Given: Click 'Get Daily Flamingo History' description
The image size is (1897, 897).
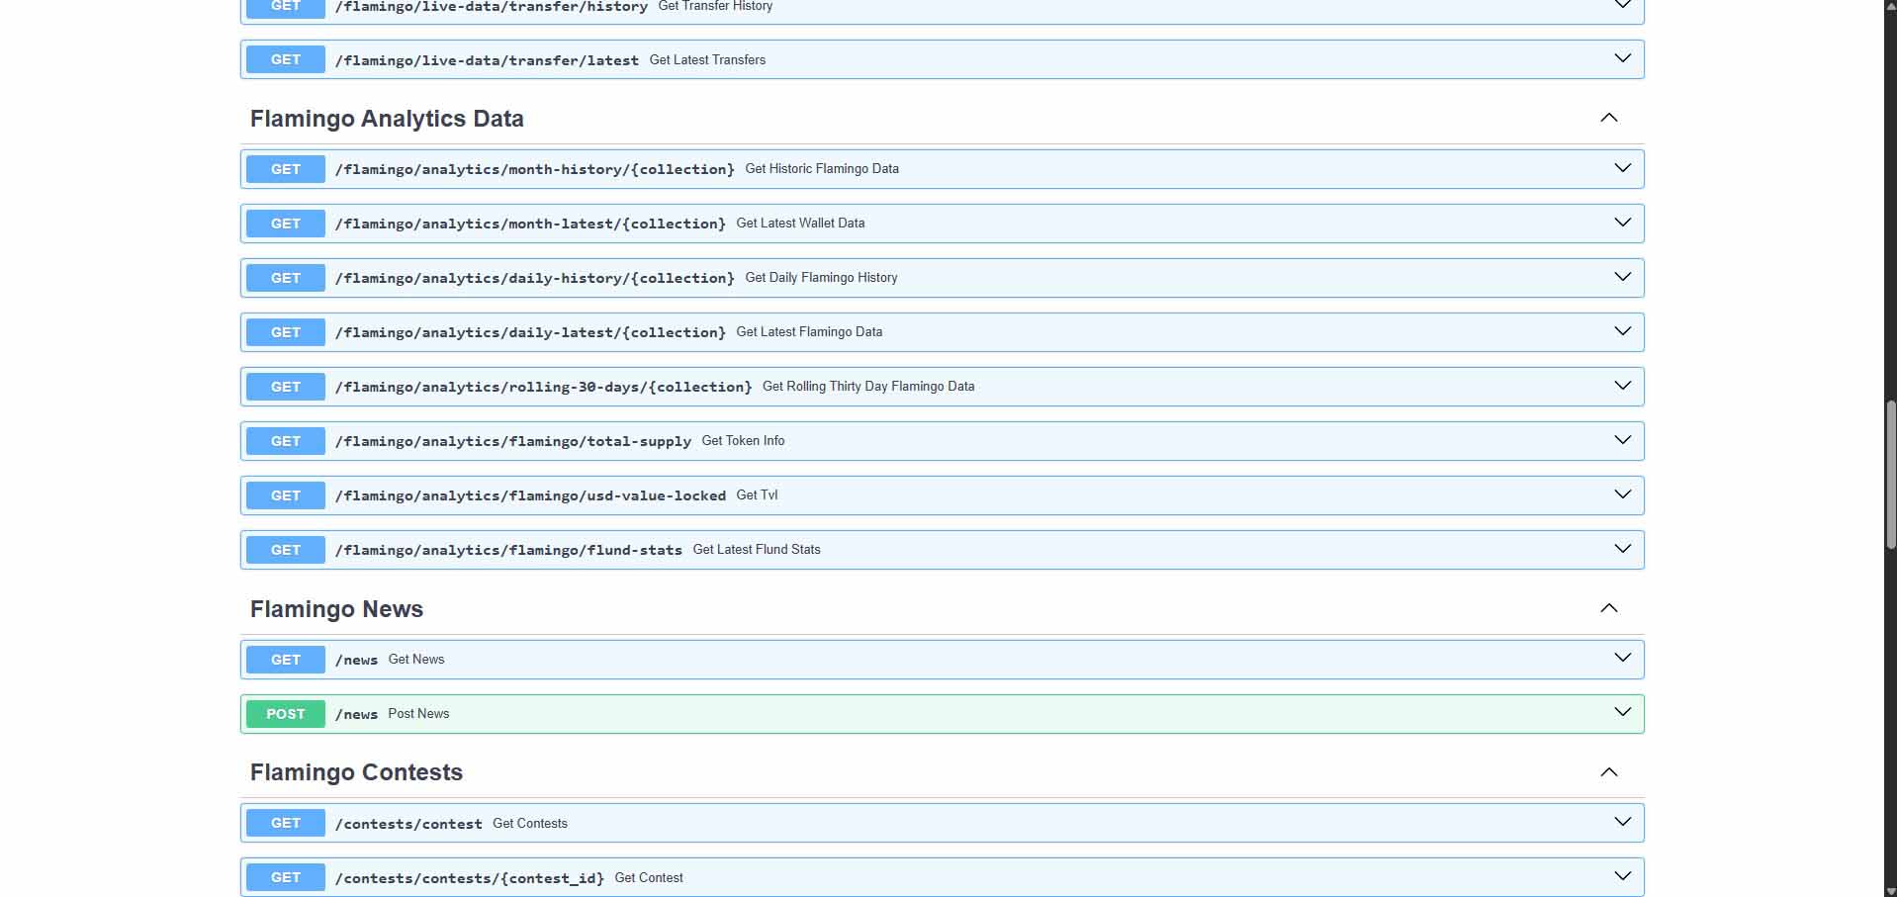Looking at the screenshot, I should pyautogui.click(x=821, y=278).
